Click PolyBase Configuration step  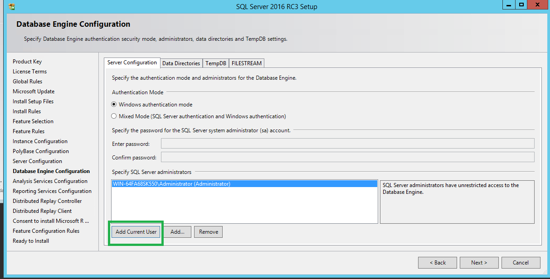point(41,151)
